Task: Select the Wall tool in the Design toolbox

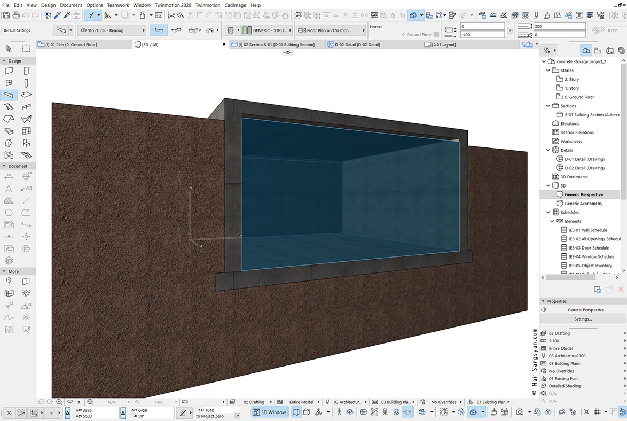Action: click(x=9, y=71)
